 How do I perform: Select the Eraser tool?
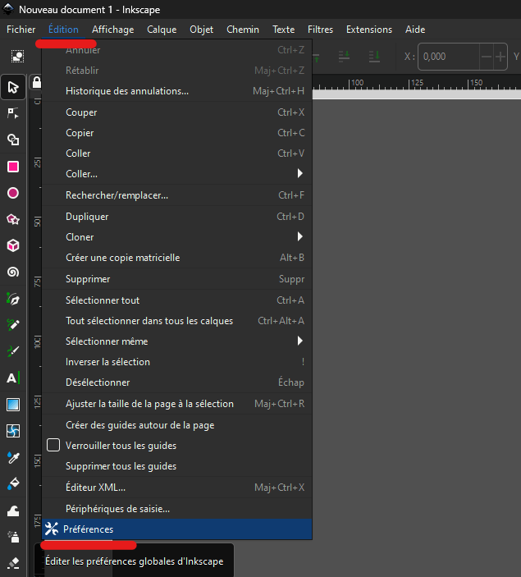[x=13, y=563]
